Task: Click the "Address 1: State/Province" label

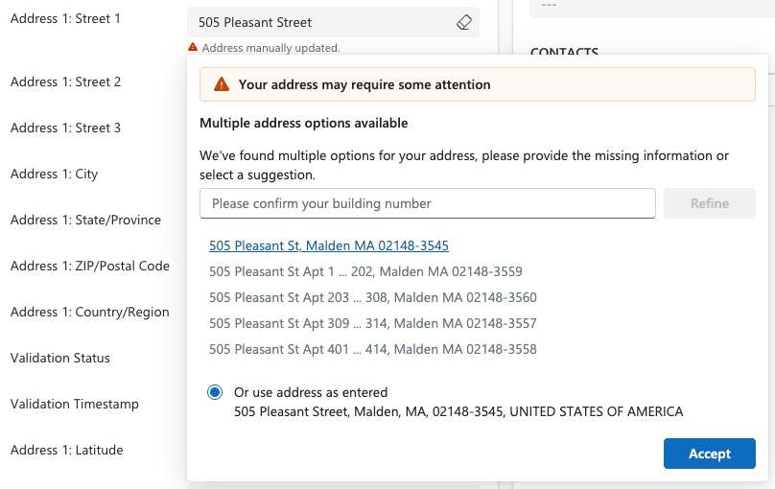Action: click(85, 220)
